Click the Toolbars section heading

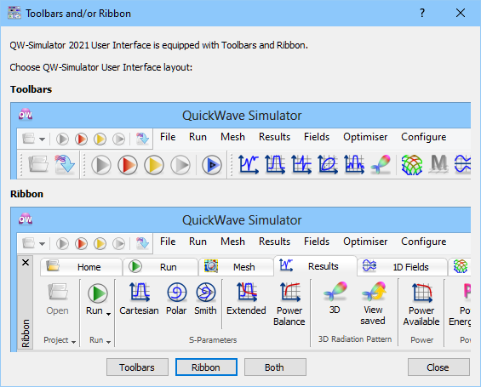31,89
